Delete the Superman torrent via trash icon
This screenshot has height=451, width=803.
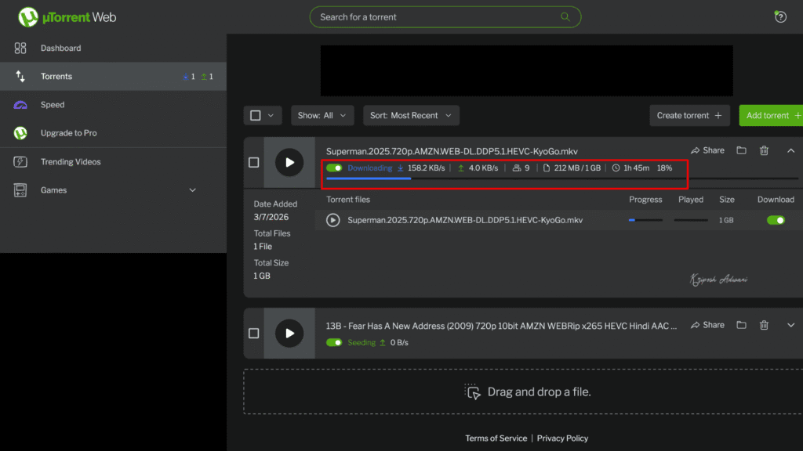coord(764,150)
